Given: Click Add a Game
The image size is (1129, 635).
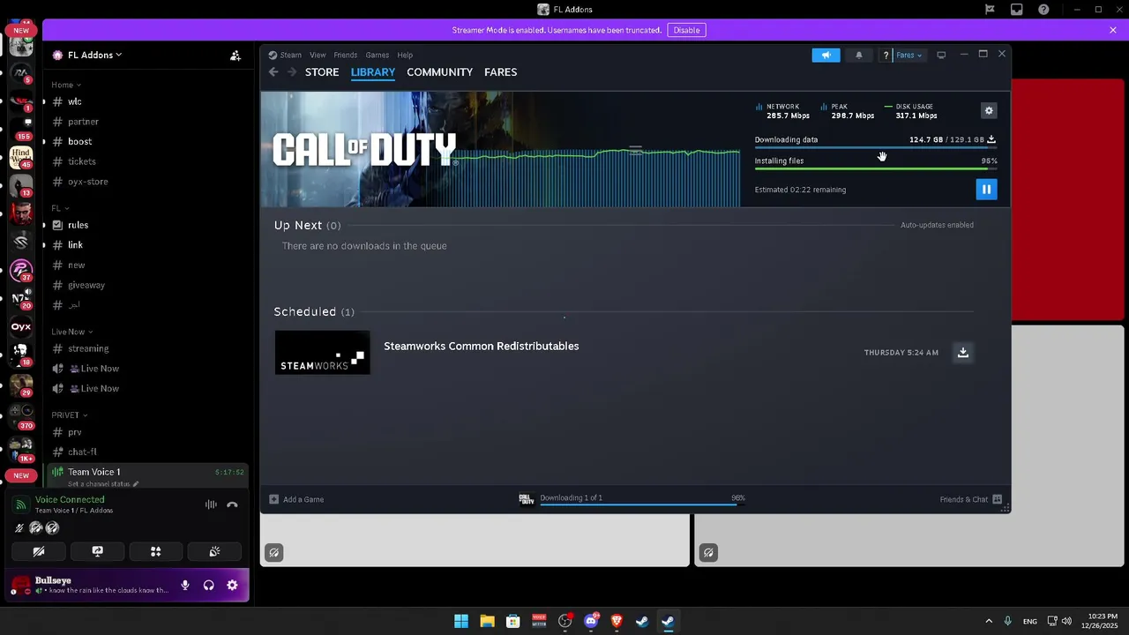Looking at the screenshot, I should coord(296,499).
